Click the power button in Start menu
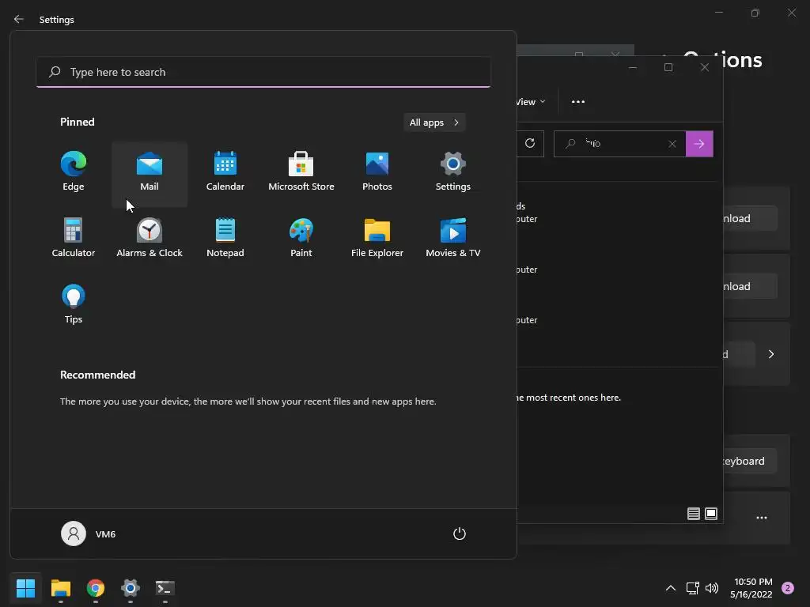The width and height of the screenshot is (810, 607). 460,533
